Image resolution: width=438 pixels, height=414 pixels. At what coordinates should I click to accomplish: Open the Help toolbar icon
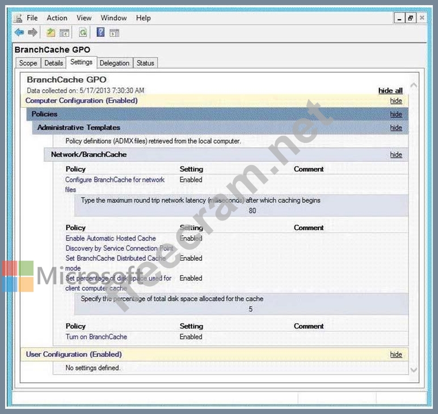100,32
